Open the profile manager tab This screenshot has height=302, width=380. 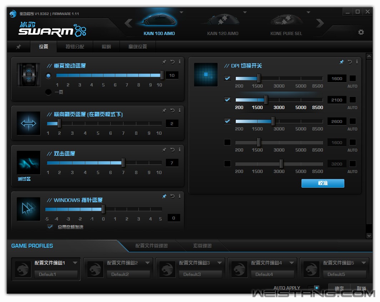pos(152,246)
